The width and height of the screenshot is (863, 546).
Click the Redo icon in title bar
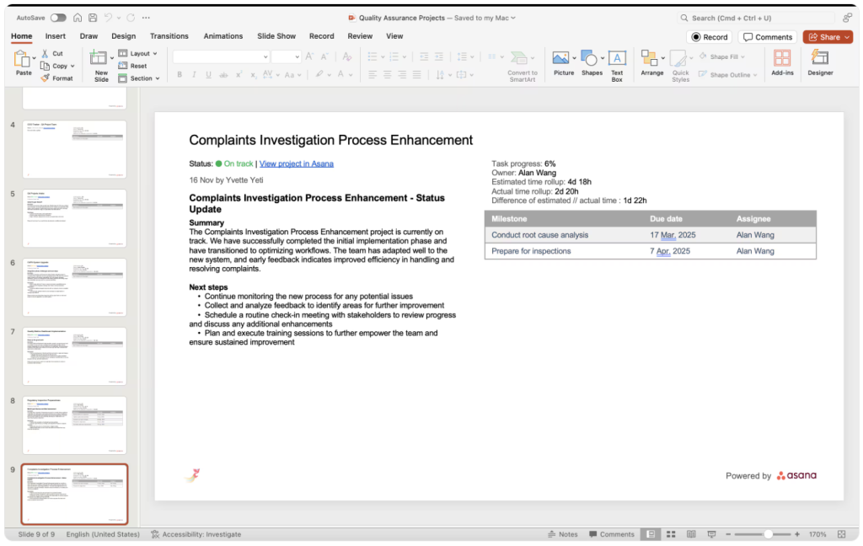click(131, 18)
